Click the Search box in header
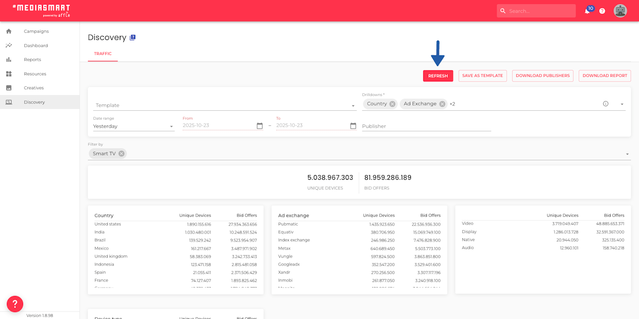This screenshot has height=319, width=639. (x=536, y=11)
